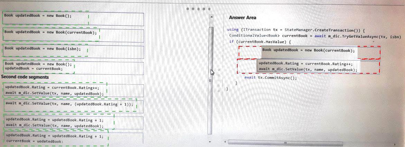Click the left pane vertical scrollbar thumb

pyautogui.click(x=211, y=80)
